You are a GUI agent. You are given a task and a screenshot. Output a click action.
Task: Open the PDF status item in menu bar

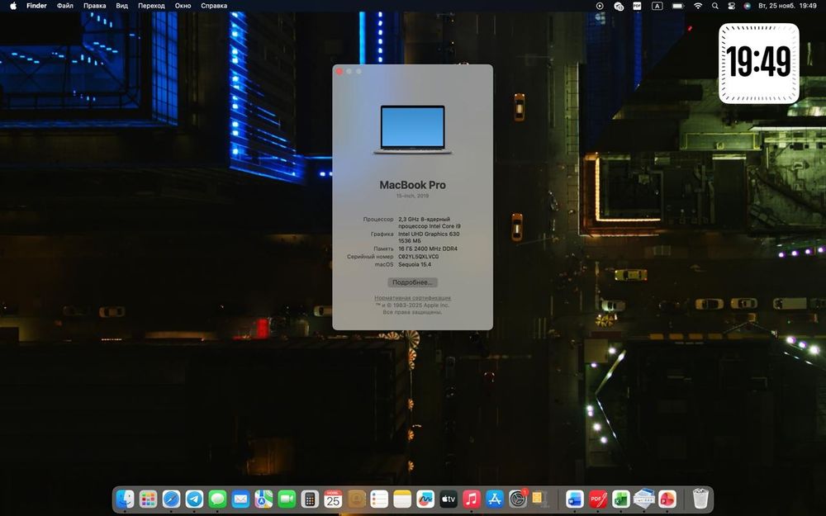click(637, 6)
